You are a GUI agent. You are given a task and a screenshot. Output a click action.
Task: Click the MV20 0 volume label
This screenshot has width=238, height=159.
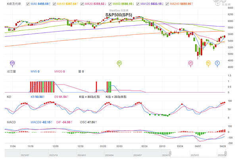(x=59, y=72)
